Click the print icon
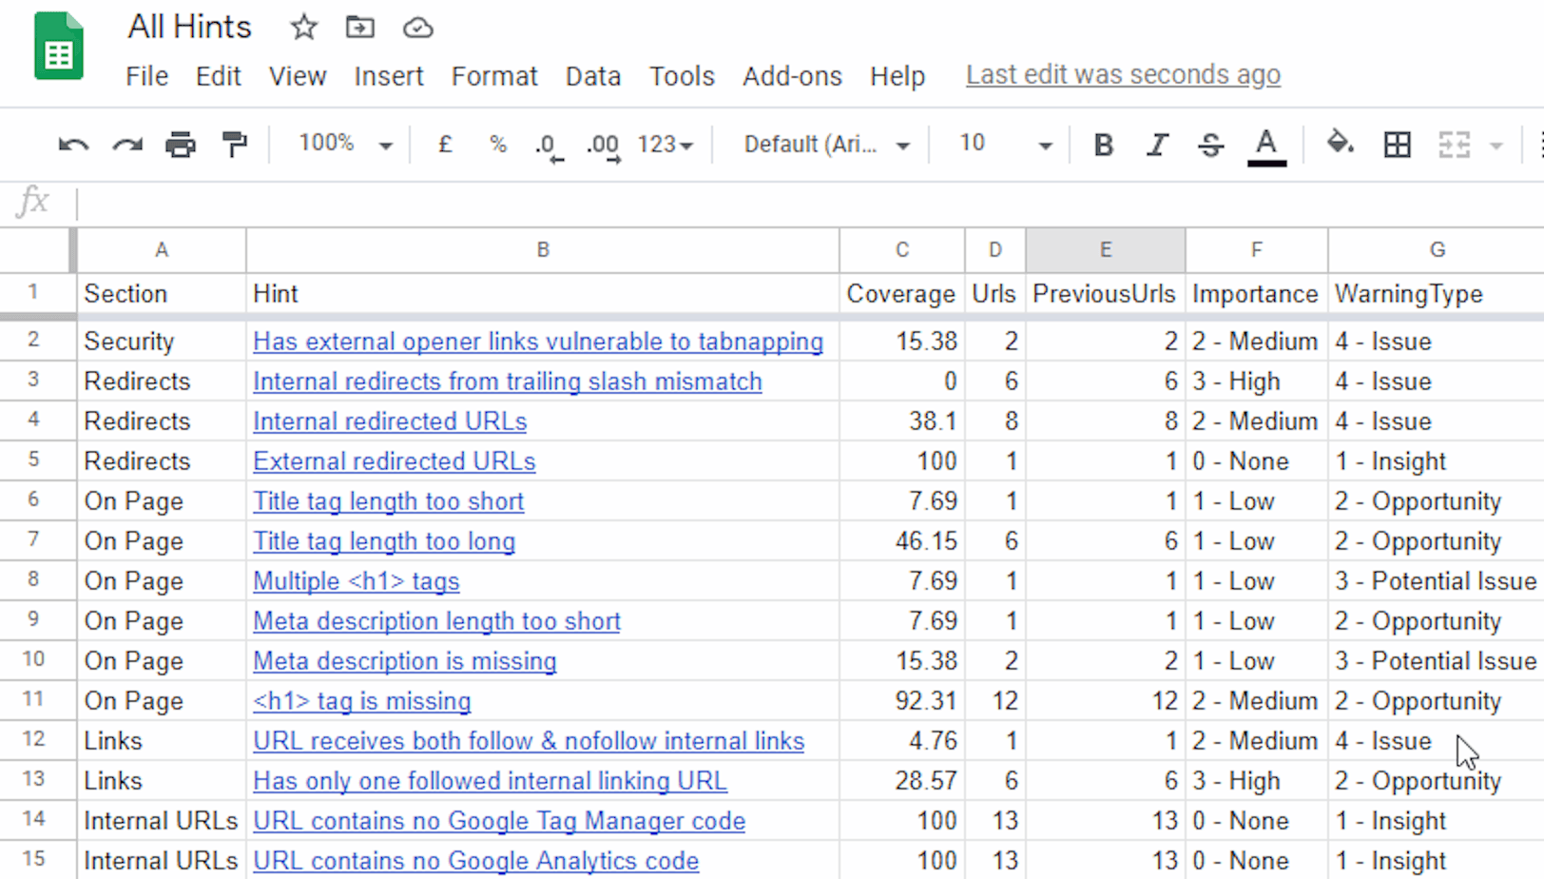Screen dimensions: 1544x879 (x=180, y=145)
